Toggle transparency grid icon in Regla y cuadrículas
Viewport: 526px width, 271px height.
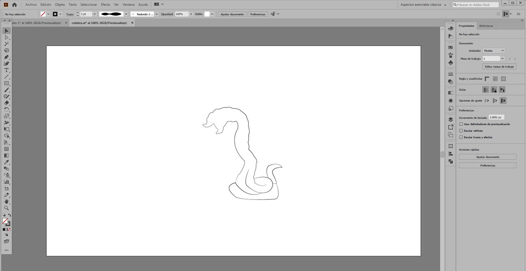click(503, 79)
